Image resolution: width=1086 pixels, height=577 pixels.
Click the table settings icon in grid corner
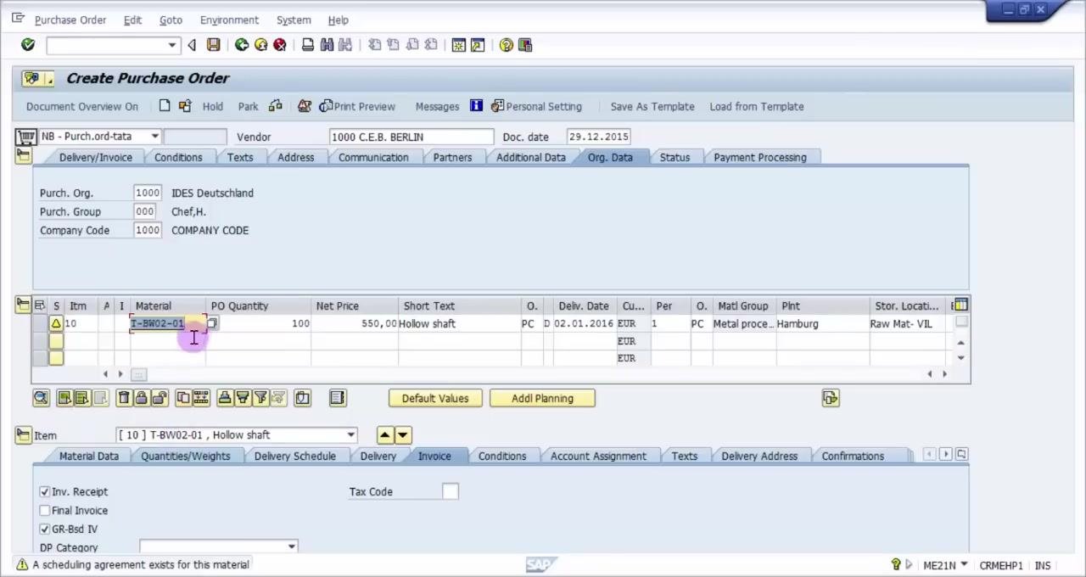tap(960, 305)
